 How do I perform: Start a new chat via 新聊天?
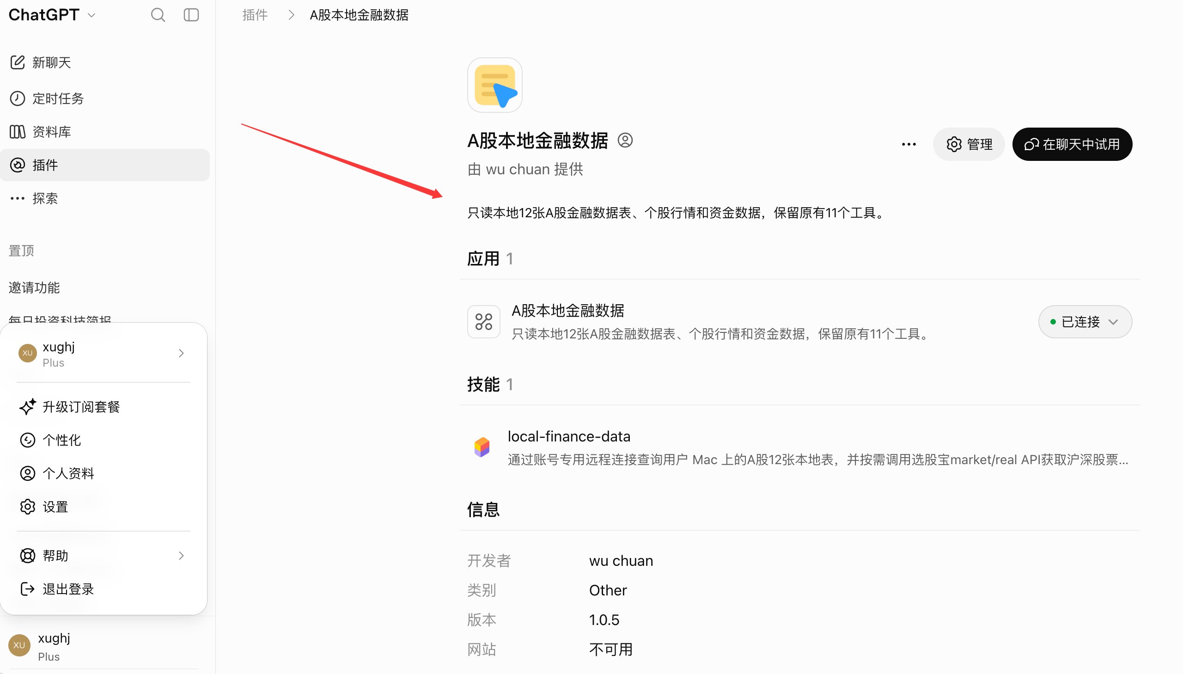[x=104, y=62]
